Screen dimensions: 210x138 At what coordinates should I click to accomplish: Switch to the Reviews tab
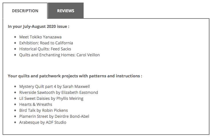(x=66, y=11)
